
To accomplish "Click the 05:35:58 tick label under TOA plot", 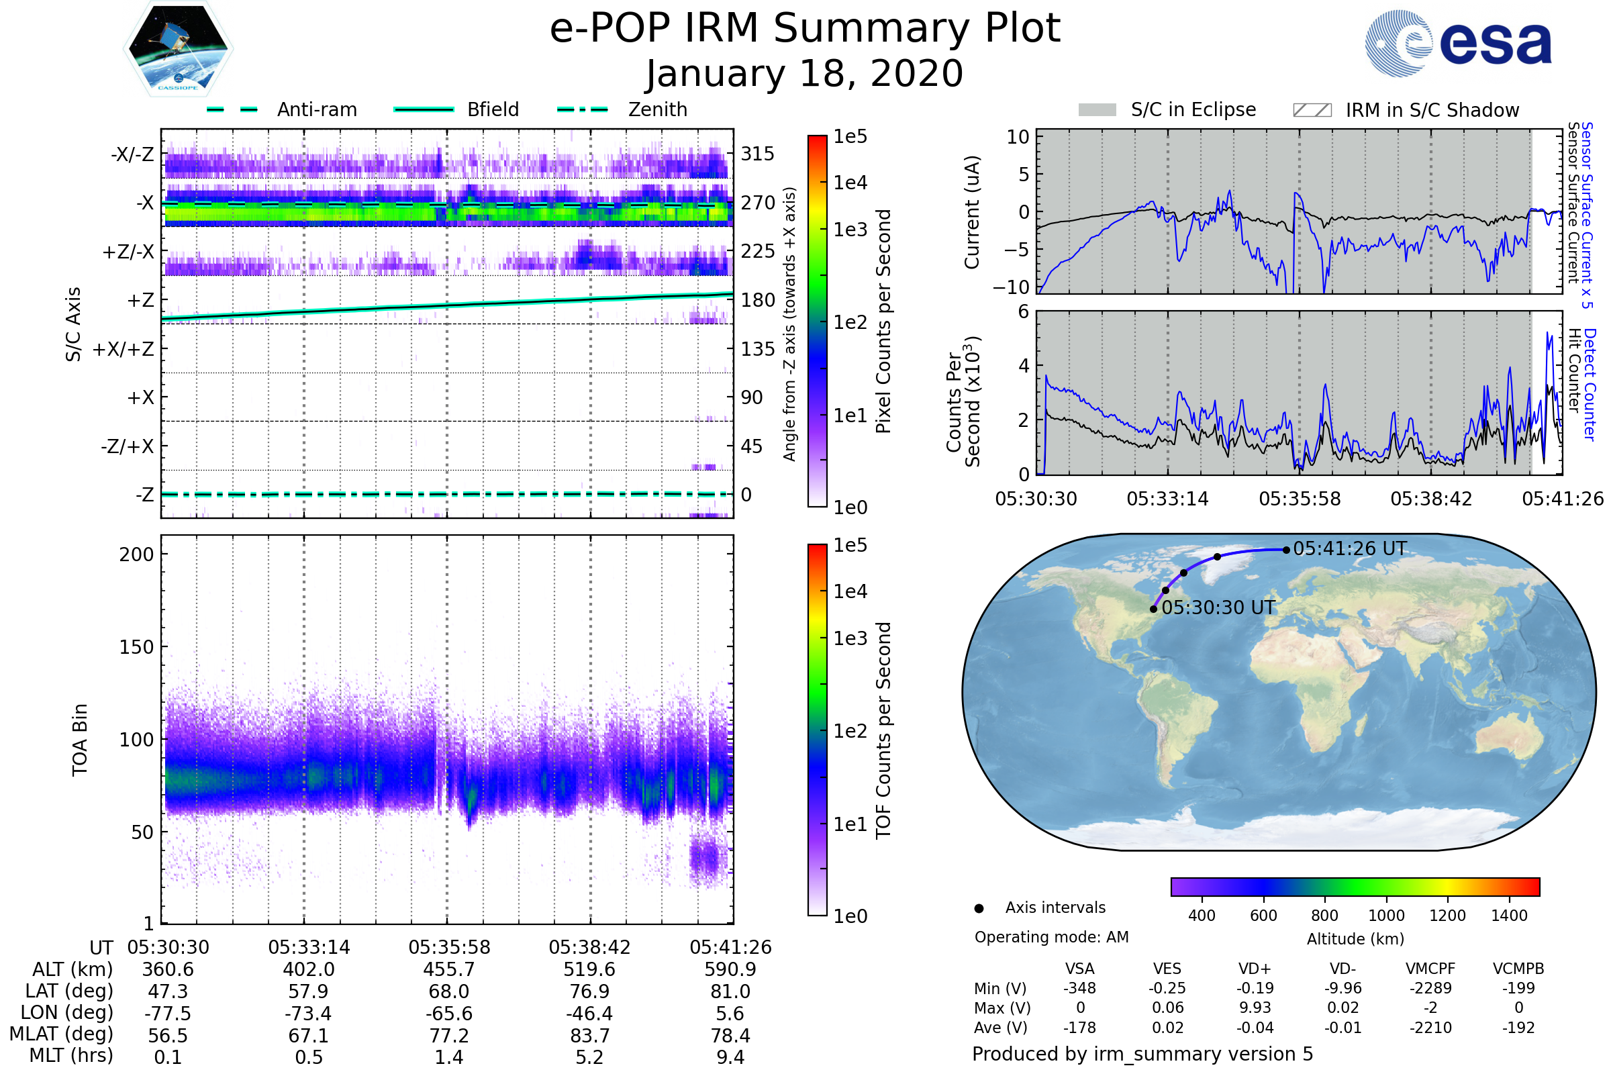I will [x=449, y=947].
